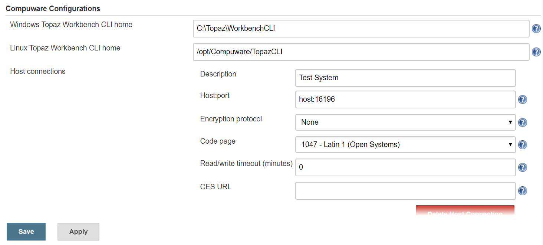This screenshot has height=245, width=543.
Task: Open help for Windows Topaz Workbench CLI home
Action: 536,28
